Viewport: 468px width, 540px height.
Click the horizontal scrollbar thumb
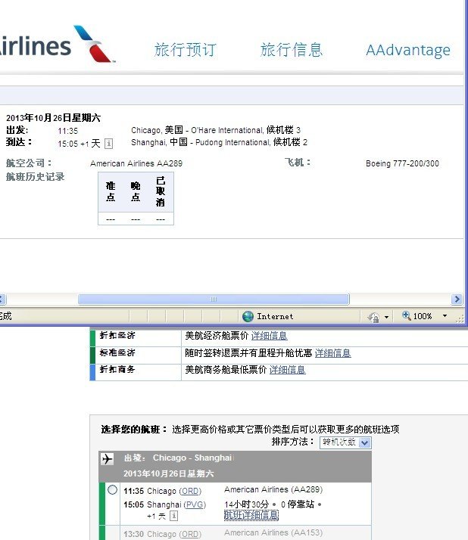[213, 299]
